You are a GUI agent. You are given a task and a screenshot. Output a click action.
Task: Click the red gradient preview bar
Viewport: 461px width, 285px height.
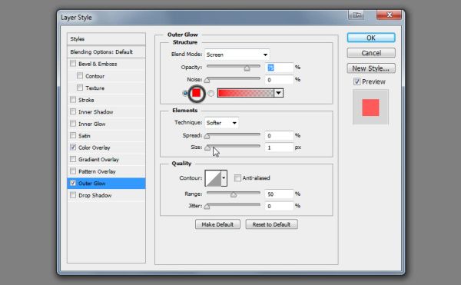246,93
